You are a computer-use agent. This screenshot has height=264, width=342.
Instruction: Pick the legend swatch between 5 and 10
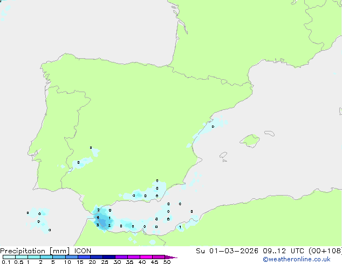coord(59,257)
